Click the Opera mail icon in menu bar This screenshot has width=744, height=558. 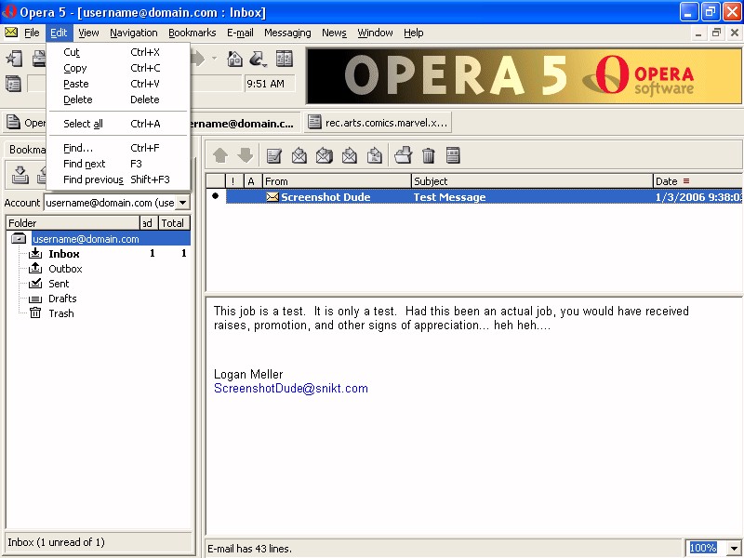[11, 33]
